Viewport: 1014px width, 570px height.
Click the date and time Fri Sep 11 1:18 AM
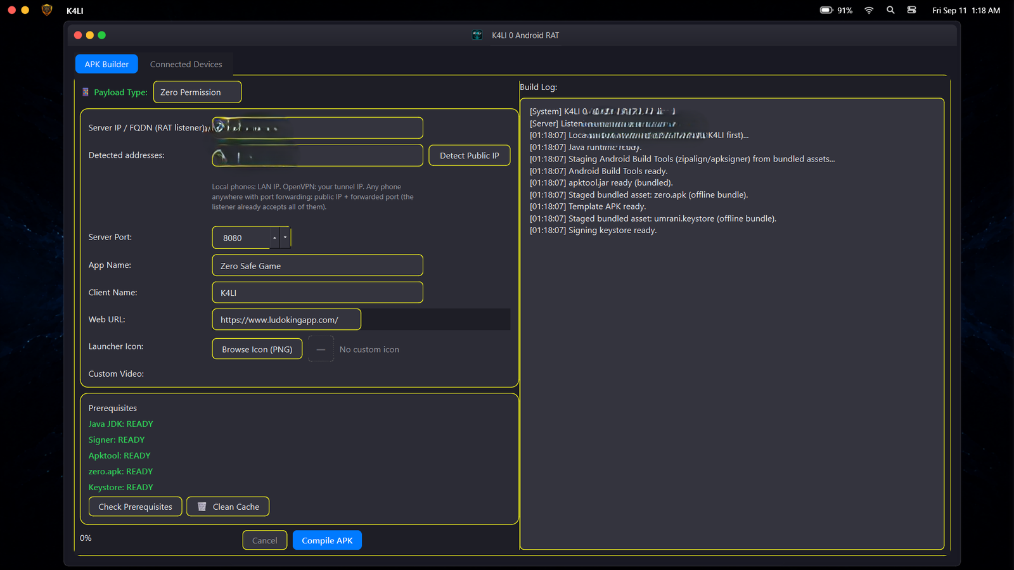pyautogui.click(x=966, y=10)
